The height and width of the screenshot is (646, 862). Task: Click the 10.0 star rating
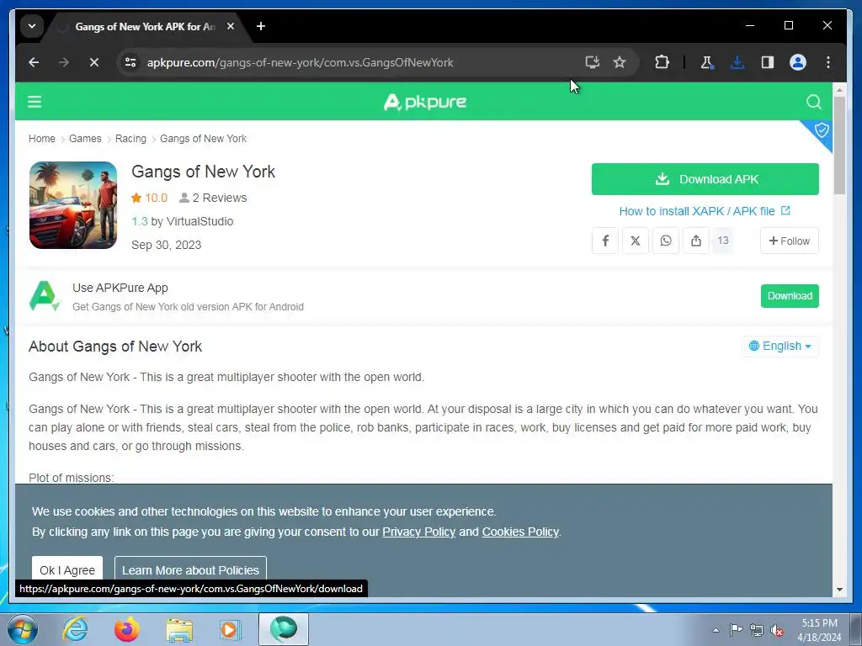[x=149, y=198]
